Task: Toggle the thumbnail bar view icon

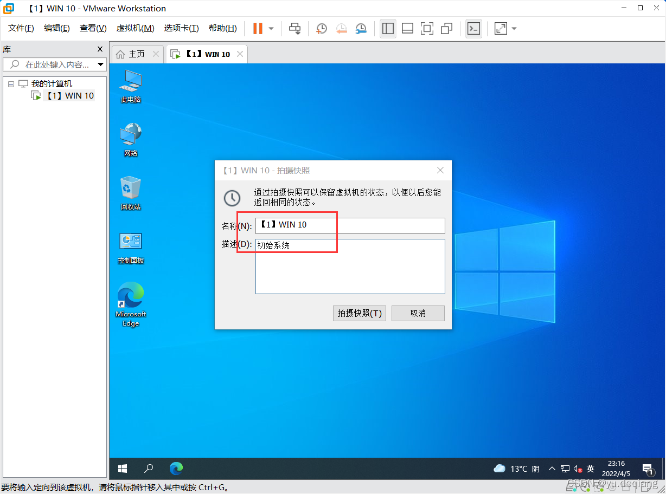Action: pyautogui.click(x=407, y=29)
